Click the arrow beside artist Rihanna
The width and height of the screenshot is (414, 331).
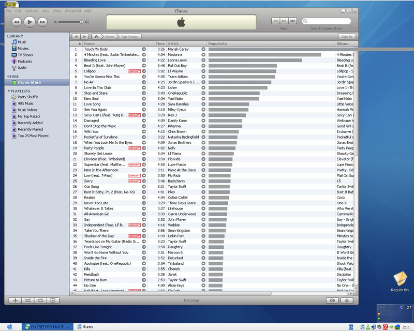[x=203, y=126]
